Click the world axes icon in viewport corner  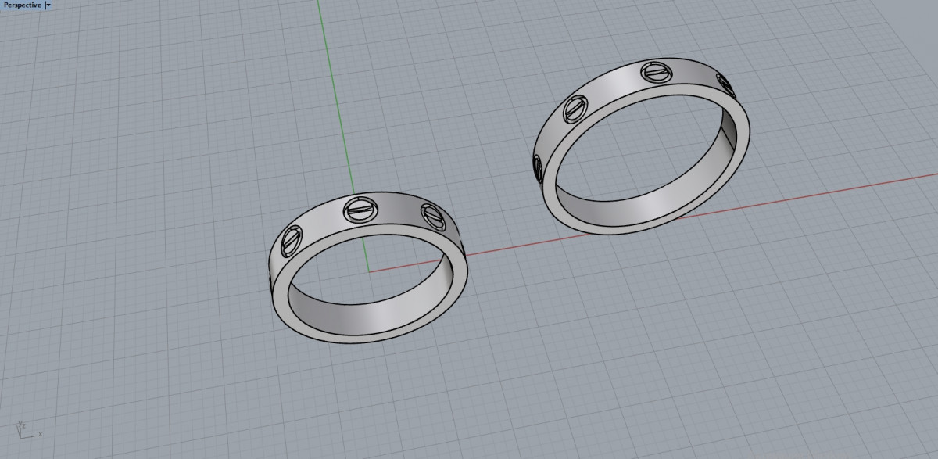(29, 429)
